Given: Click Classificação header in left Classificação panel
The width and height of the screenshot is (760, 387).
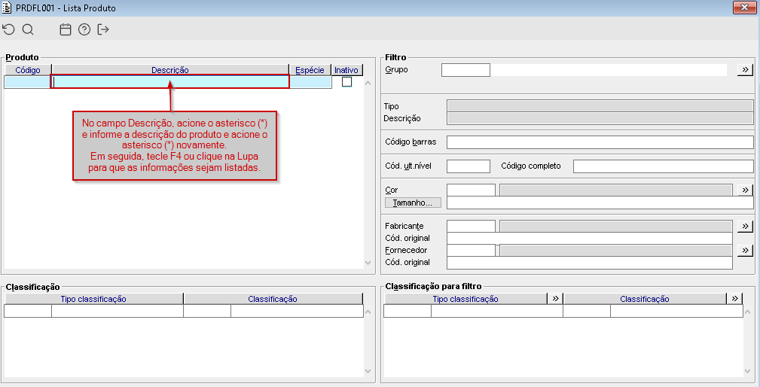Looking at the screenshot, I should coord(273,299).
